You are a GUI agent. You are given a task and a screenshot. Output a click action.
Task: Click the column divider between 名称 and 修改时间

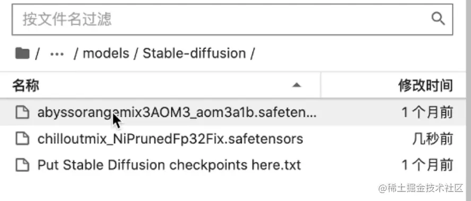coord(321,85)
